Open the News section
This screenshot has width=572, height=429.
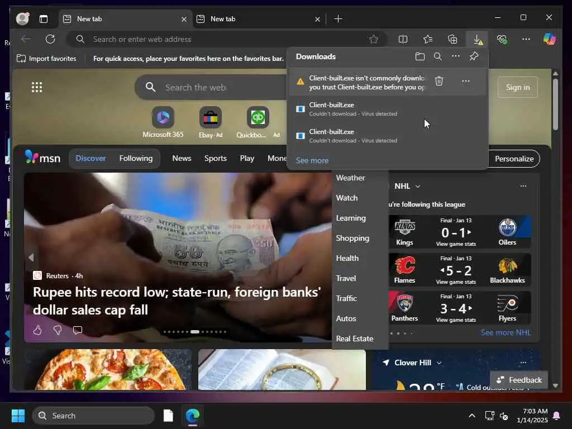coord(182,158)
